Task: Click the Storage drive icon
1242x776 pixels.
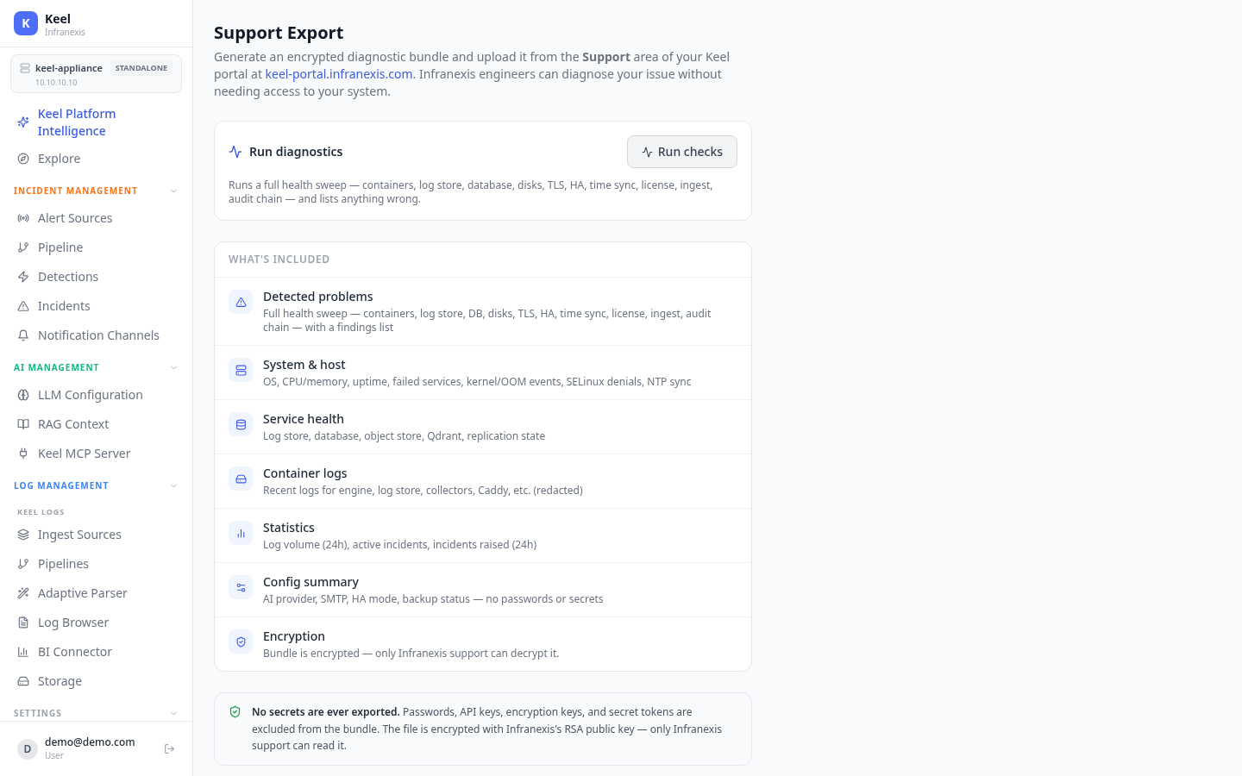Action: (23, 681)
